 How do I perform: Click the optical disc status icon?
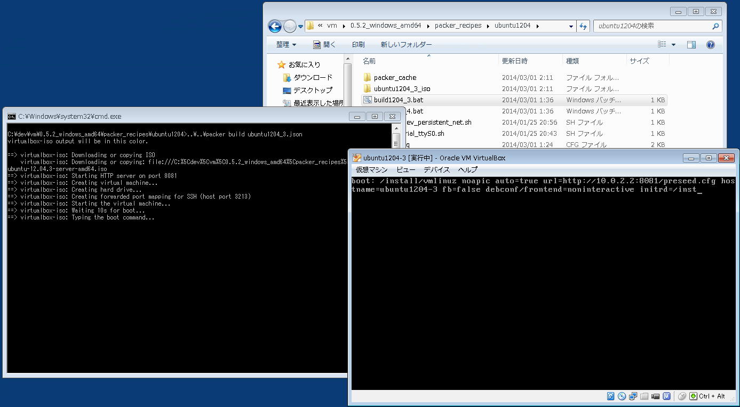coord(622,396)
